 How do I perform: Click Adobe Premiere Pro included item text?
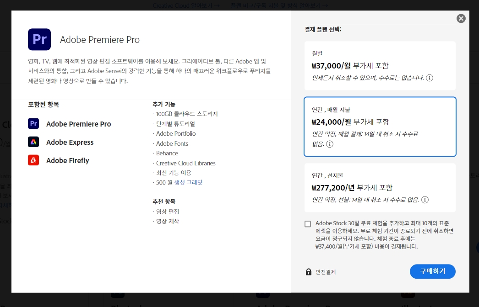78,124
